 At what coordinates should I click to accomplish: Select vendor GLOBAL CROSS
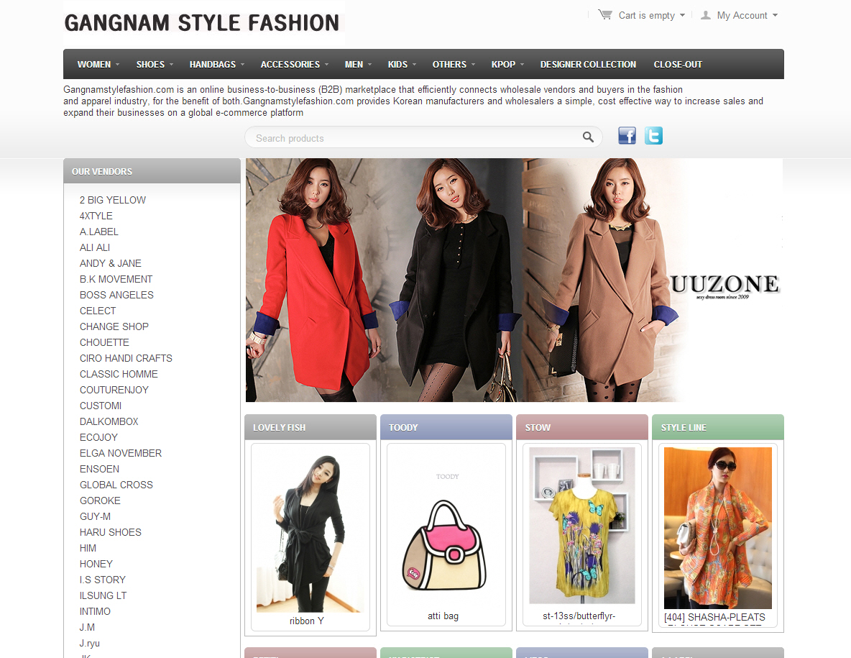(116, 485)
